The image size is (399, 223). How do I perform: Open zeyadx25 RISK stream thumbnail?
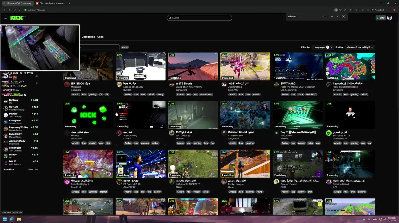350,66
